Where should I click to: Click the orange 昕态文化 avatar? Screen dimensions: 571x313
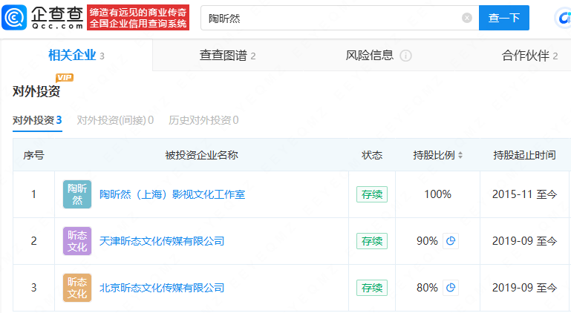click(x=77, y=288)
